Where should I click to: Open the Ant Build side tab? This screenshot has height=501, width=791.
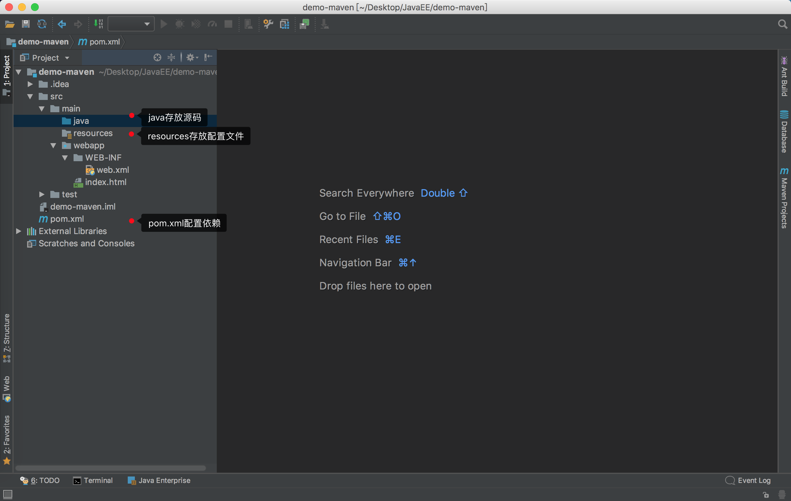pos(785,76)
